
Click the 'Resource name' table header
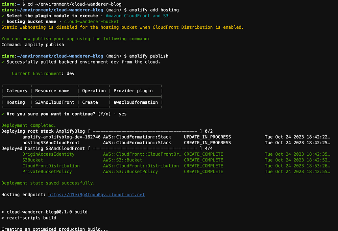[x=52, y=91]
